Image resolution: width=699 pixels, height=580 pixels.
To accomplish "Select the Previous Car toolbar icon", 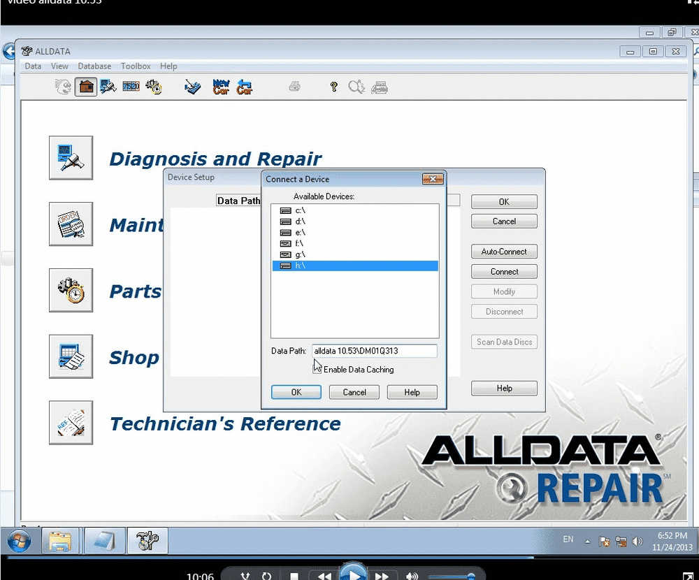I will tap(244, 87).
